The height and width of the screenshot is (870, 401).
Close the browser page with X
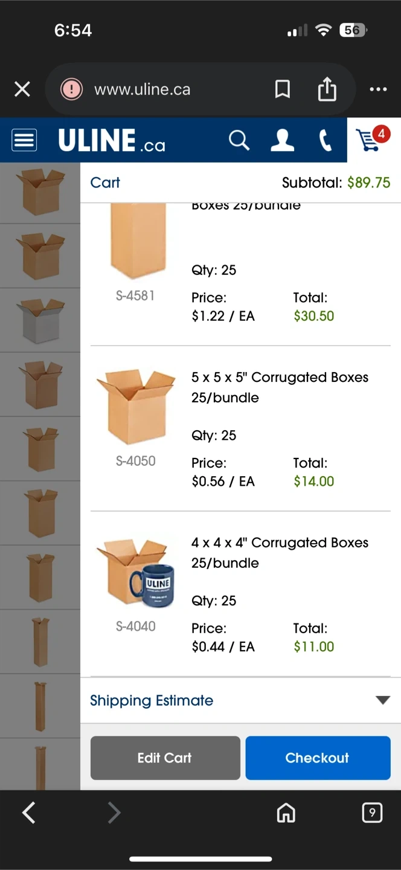(22, 90)
